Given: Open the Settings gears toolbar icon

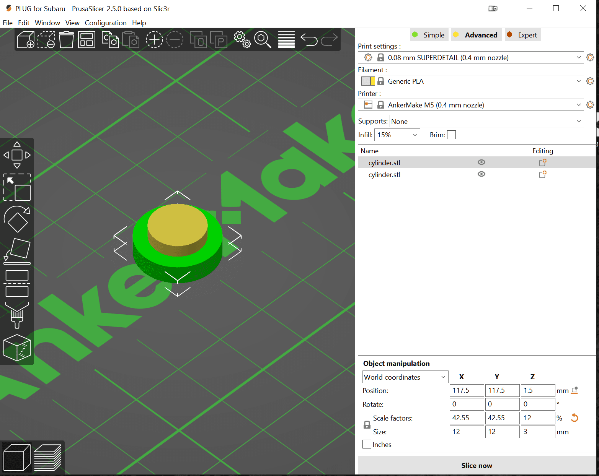Looking at the screenshot, I should pos(242,39).
